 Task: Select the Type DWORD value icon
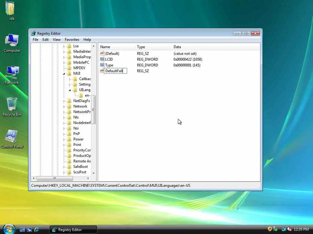[102, 65]
